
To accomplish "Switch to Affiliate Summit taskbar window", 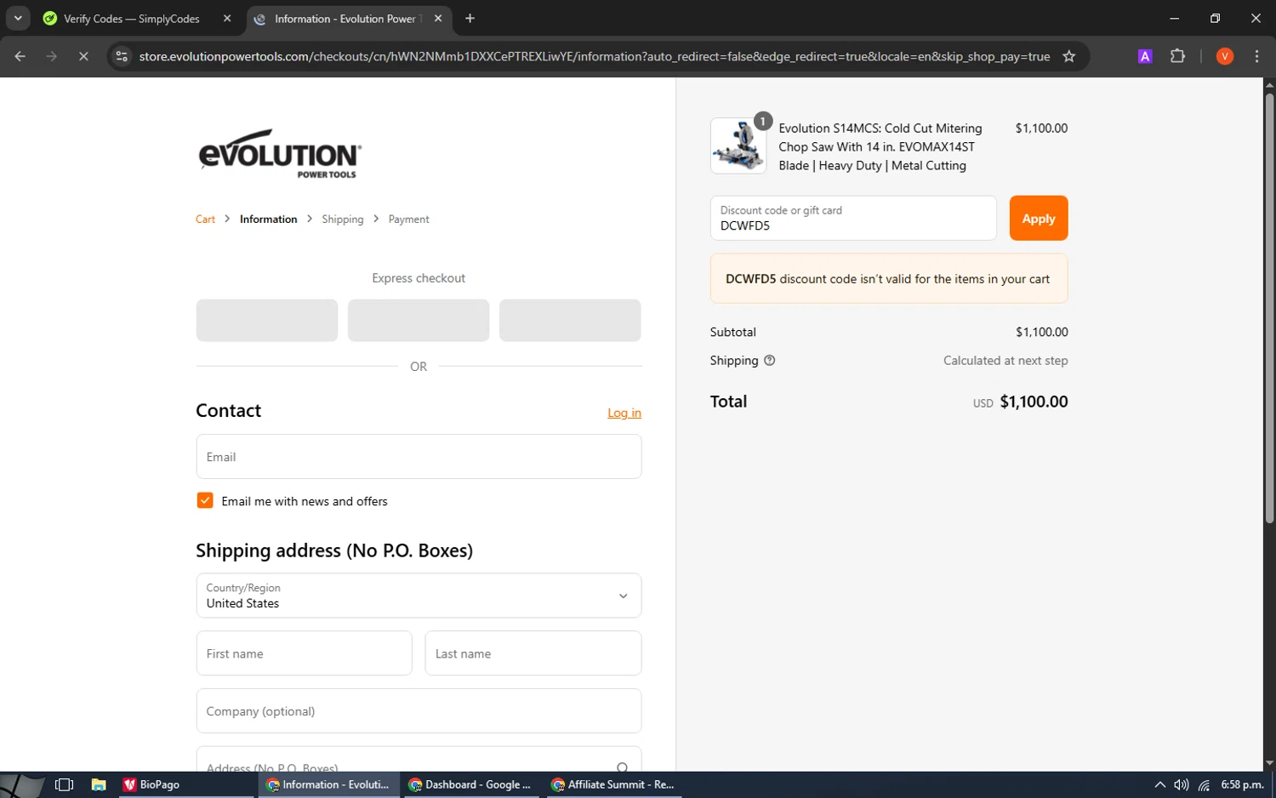I will click(x=612, y=784).
